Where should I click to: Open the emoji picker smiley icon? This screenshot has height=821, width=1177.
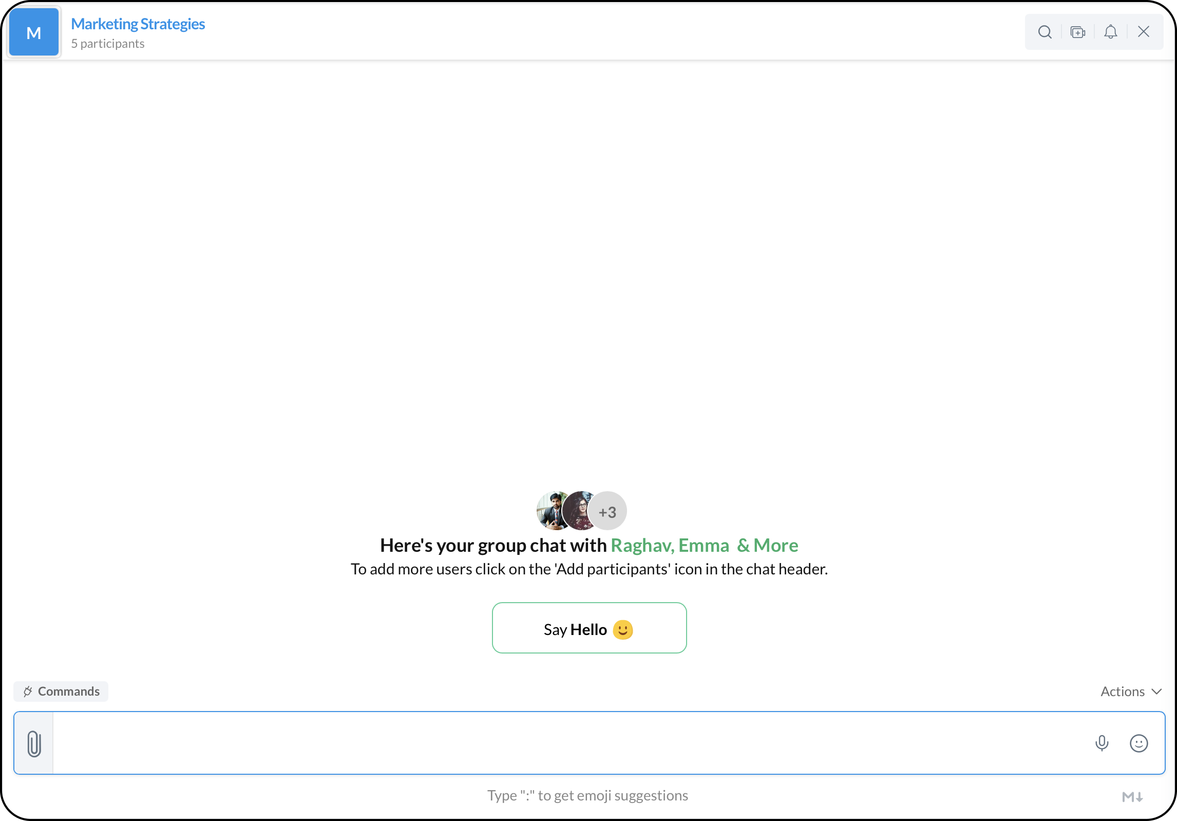coord(1138,743)
